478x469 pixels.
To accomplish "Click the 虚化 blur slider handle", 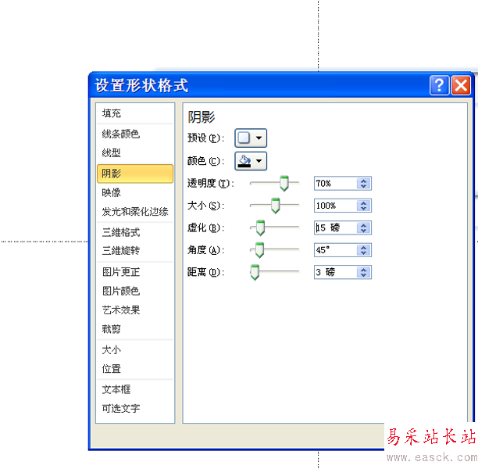I will (260, 228).
